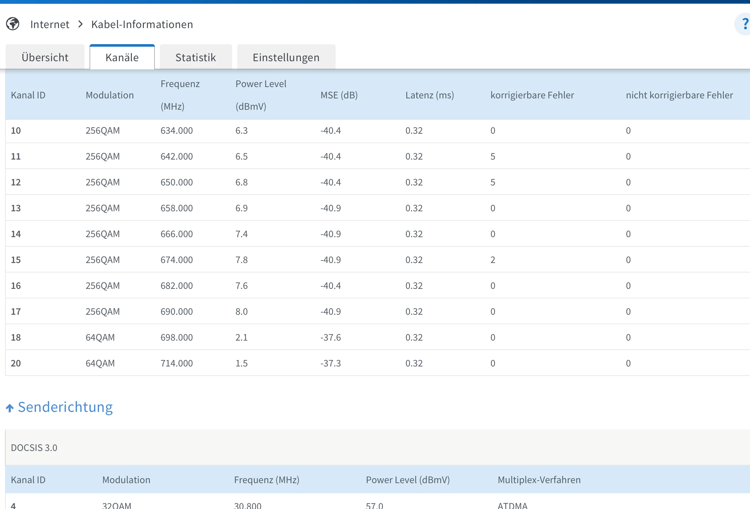Click the breadcrumb chevron after Internet

click(80, 24)
